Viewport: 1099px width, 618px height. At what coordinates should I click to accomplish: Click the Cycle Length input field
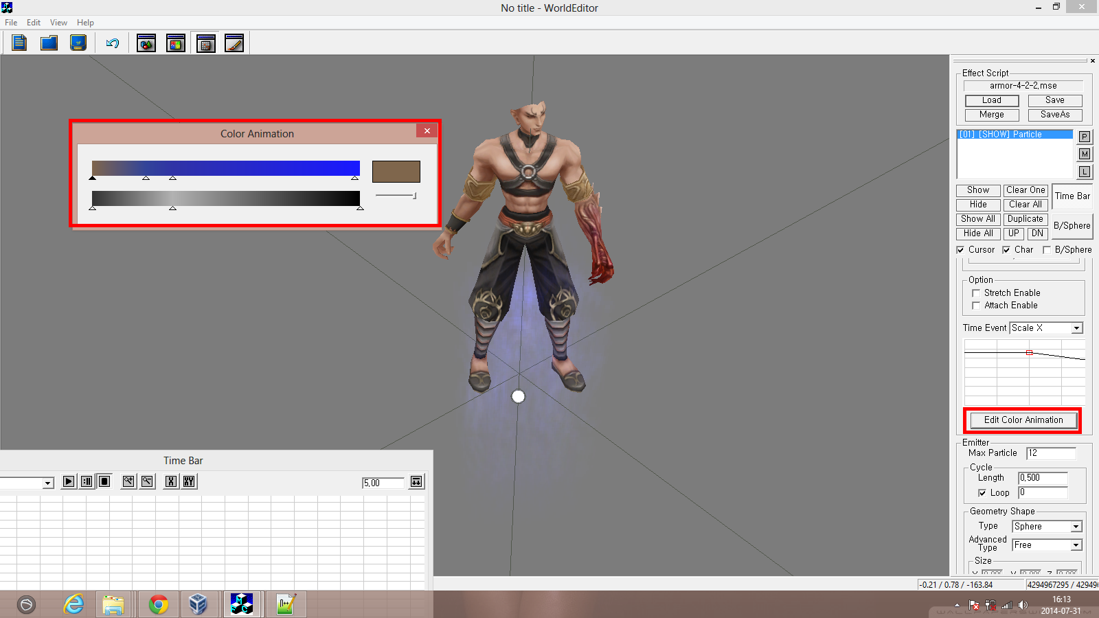pyautogui.click(x=1043, y=478)
